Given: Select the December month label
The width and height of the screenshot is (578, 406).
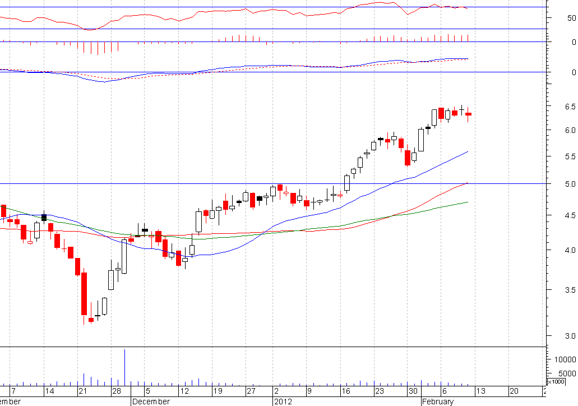Looking at the screenshot, I should point(151,402).
